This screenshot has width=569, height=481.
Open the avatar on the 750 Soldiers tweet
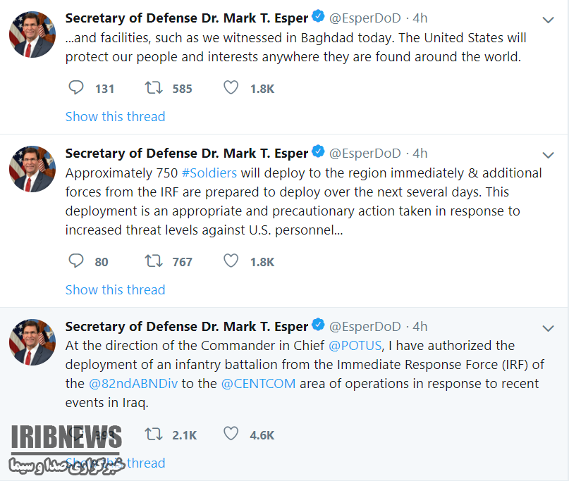point(32,170)
